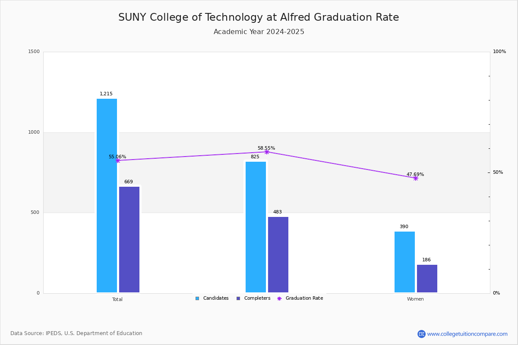
Task: Select the Women candidates bar labeled 390
Action: 404,262
